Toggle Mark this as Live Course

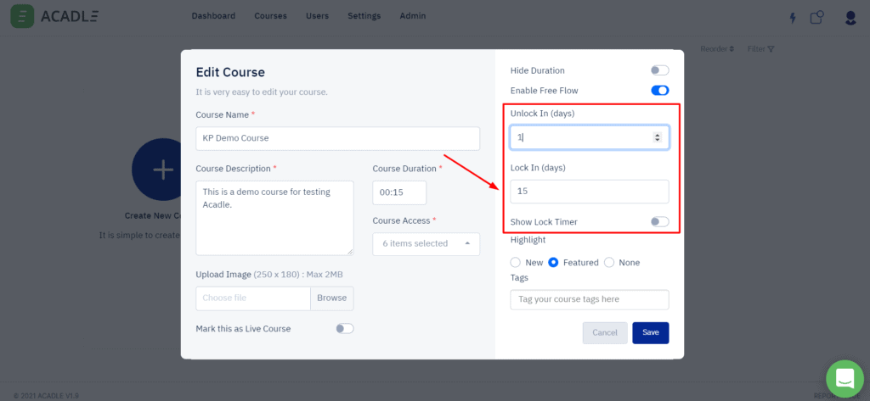(x=344, y=328)
